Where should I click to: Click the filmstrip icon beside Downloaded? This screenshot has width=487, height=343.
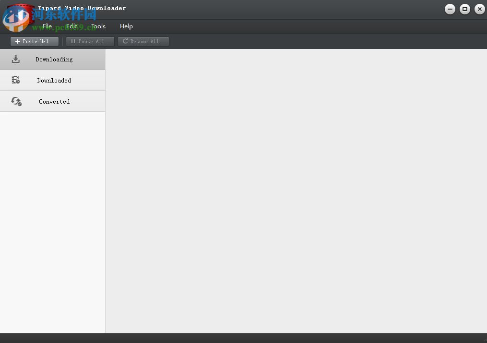pos(16,80)
